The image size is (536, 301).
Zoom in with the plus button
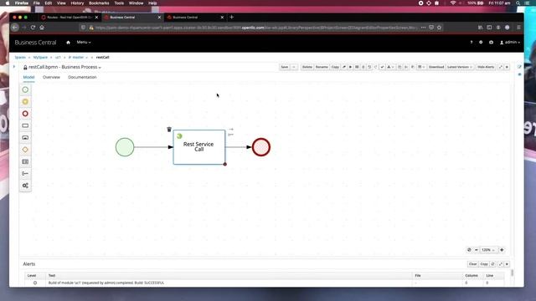[502, 250]
